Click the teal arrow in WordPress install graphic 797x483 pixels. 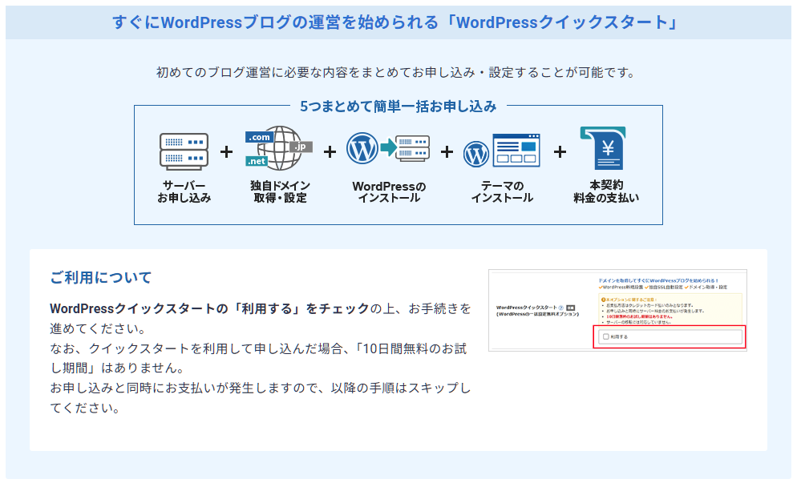point(389,147)
